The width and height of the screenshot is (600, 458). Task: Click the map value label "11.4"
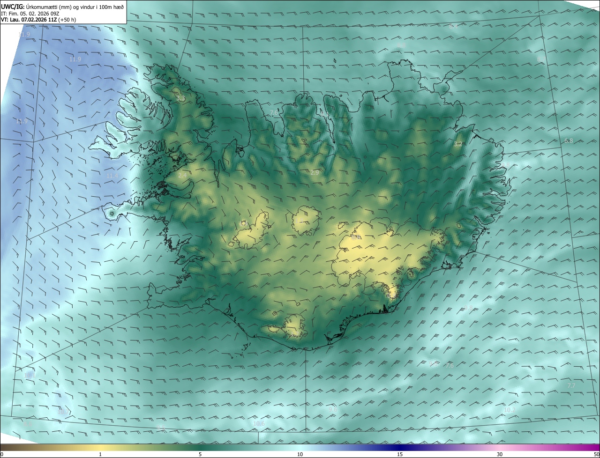(x=112, y=176)
